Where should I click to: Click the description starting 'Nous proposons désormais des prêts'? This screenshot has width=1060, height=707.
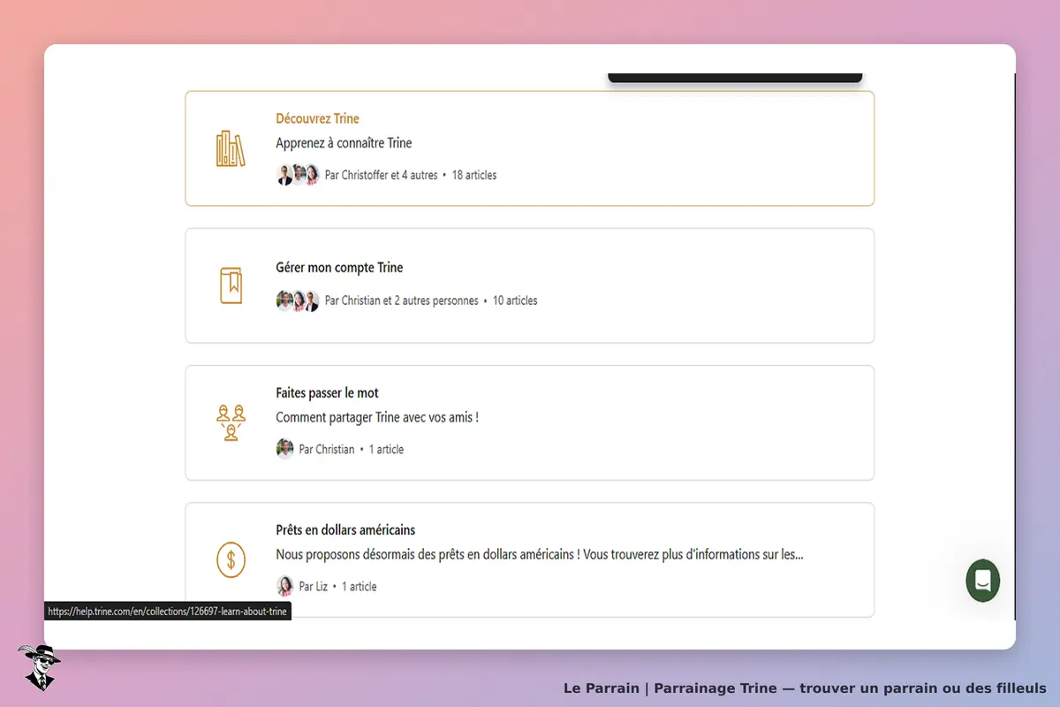(539, 555)
